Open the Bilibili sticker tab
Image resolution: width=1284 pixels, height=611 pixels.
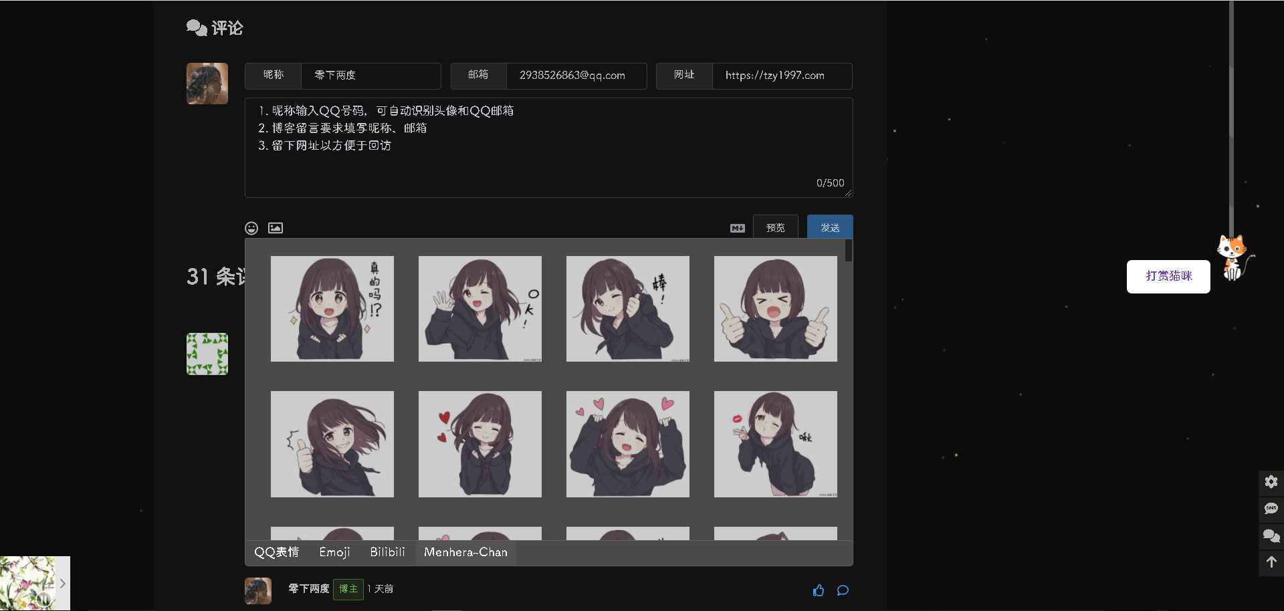[388, 552]
